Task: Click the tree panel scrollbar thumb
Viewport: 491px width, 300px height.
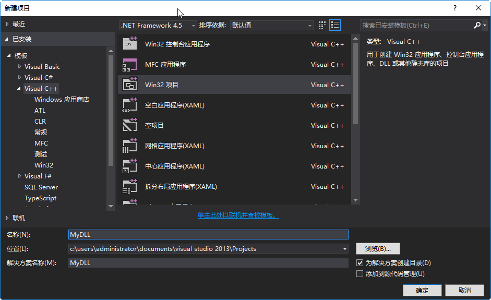Action: click(x=111, y=110)
